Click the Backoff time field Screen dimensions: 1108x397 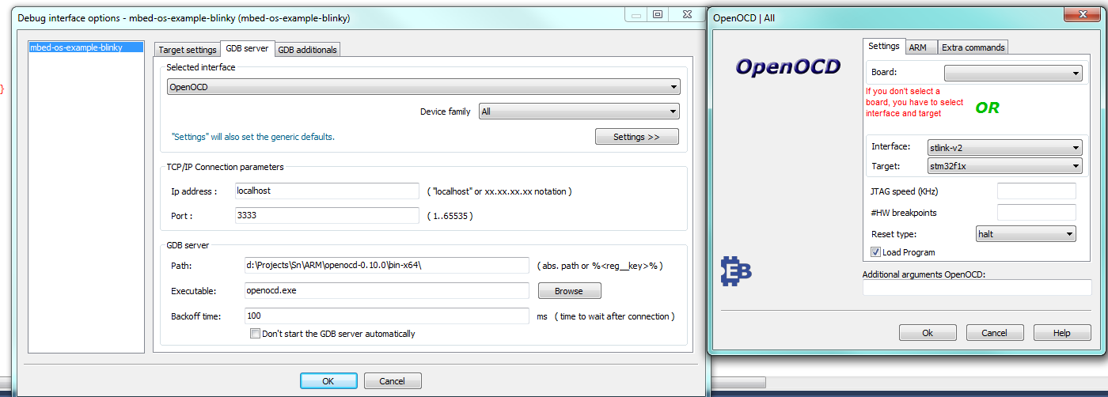pyautogui.click(x=387, y=316)
